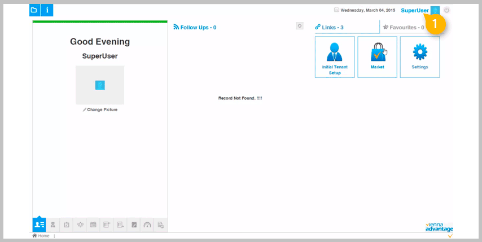This screenshot has width=482, height=242.
Task: Open the document clock icon
Action: 161,225
